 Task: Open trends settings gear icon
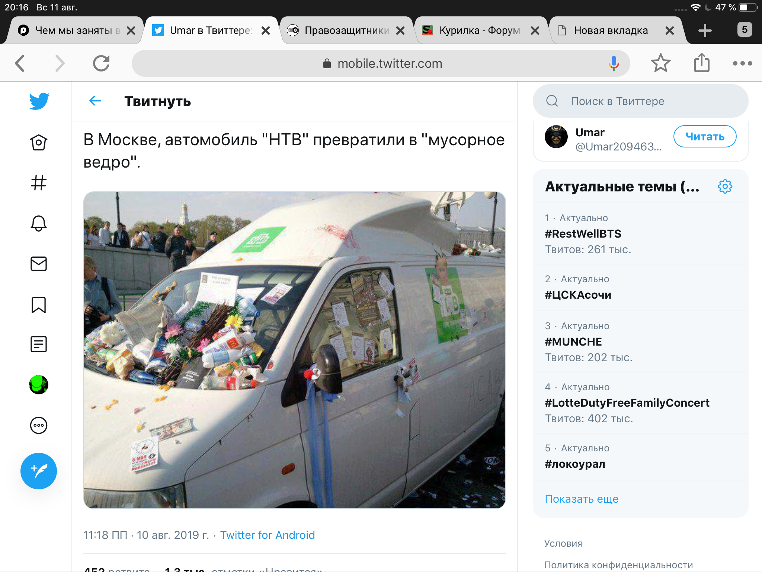point(725,186)
